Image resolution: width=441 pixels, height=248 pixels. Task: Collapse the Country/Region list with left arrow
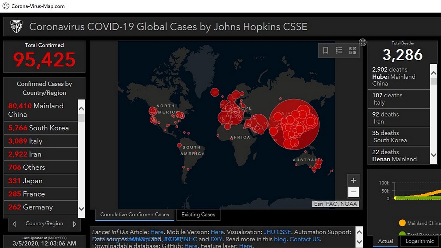click(14, 223)
